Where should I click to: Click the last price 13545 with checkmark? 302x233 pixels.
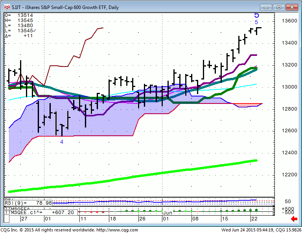pyautogui.click(x=20, y=31)
